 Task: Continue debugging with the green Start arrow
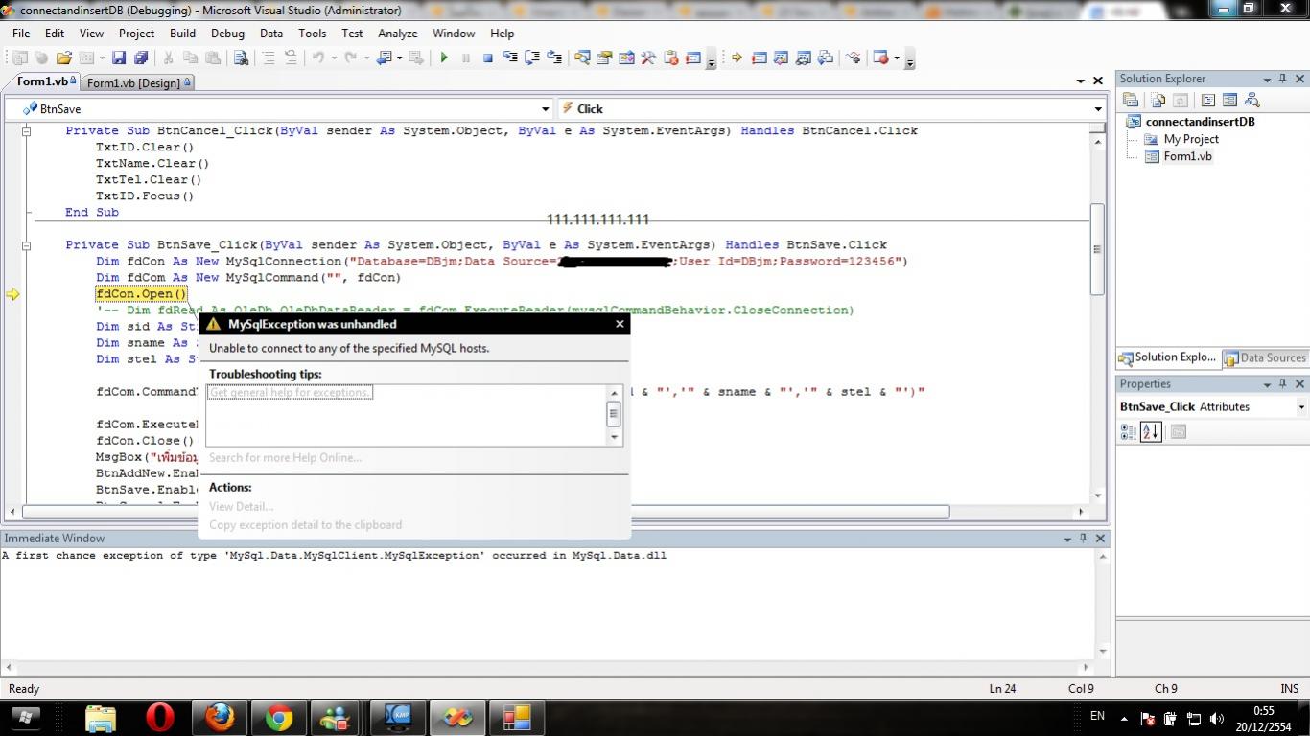[444, 57]
